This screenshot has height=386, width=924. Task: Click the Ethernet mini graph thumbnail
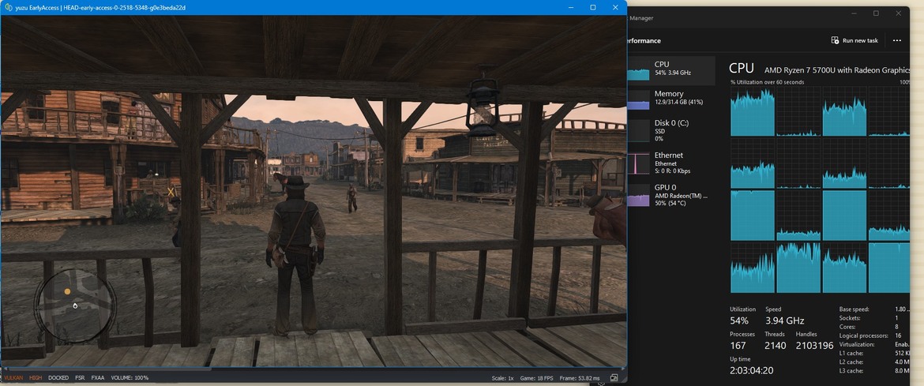click(637, 163)
